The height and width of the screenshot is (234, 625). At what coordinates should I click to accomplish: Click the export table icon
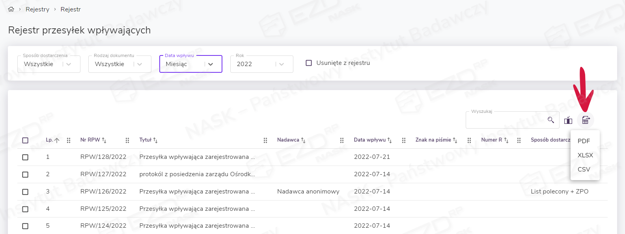click(x=586, y=120)
